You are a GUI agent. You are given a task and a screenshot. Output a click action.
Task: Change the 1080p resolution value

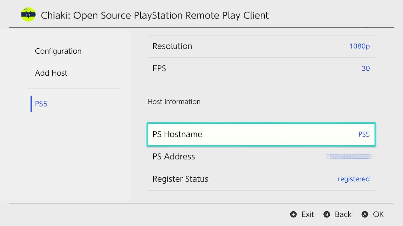pyautogui.click(x=359, y=46)
